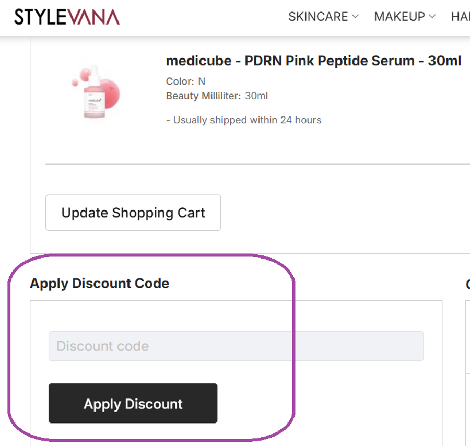470x446 pixels.
Task: Select the cut-off menu item after MAKEUP
Action: click(x=461, y=17)
